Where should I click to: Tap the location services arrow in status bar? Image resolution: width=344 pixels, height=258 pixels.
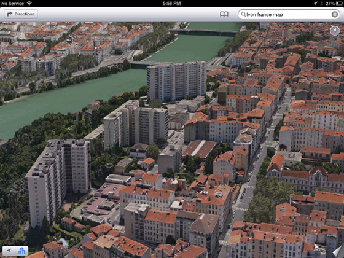(x=316, y=3)
